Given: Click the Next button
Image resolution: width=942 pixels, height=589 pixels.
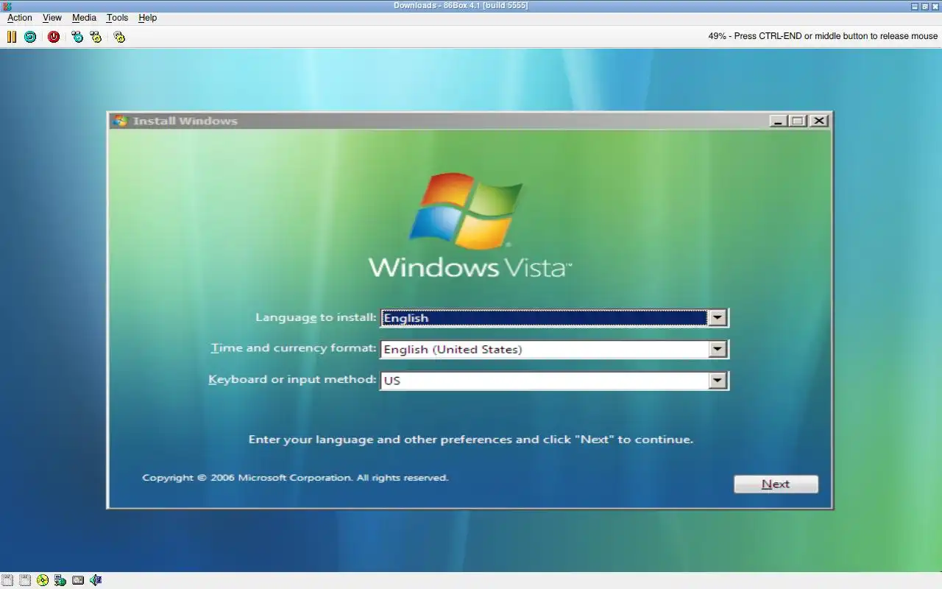Looking at the screenshot, I should point(776,484).
